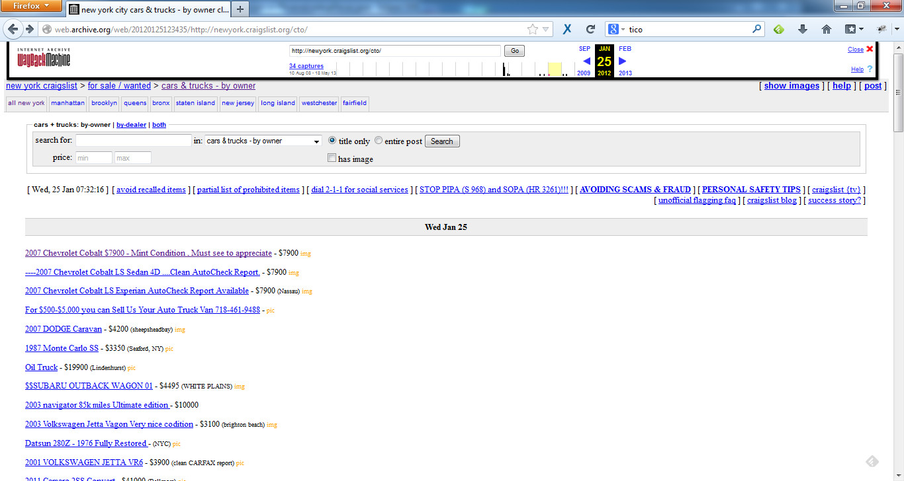Image resolution: width=904 pixels, height=481 pixels.
Task: Open 'PERSONAL SAFETY TIPS' link
Action: click(751, 190)
